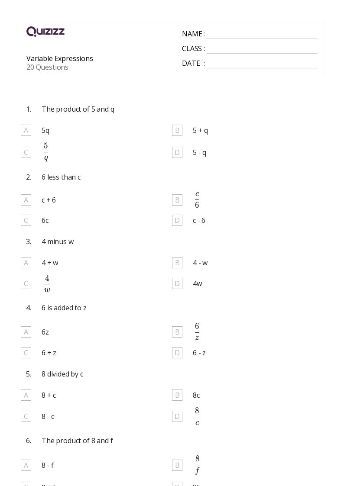The height and width of the screenshot is (486, 344).
Task: Select answer A for question 1 (5q)
Action: coord(26,131)
